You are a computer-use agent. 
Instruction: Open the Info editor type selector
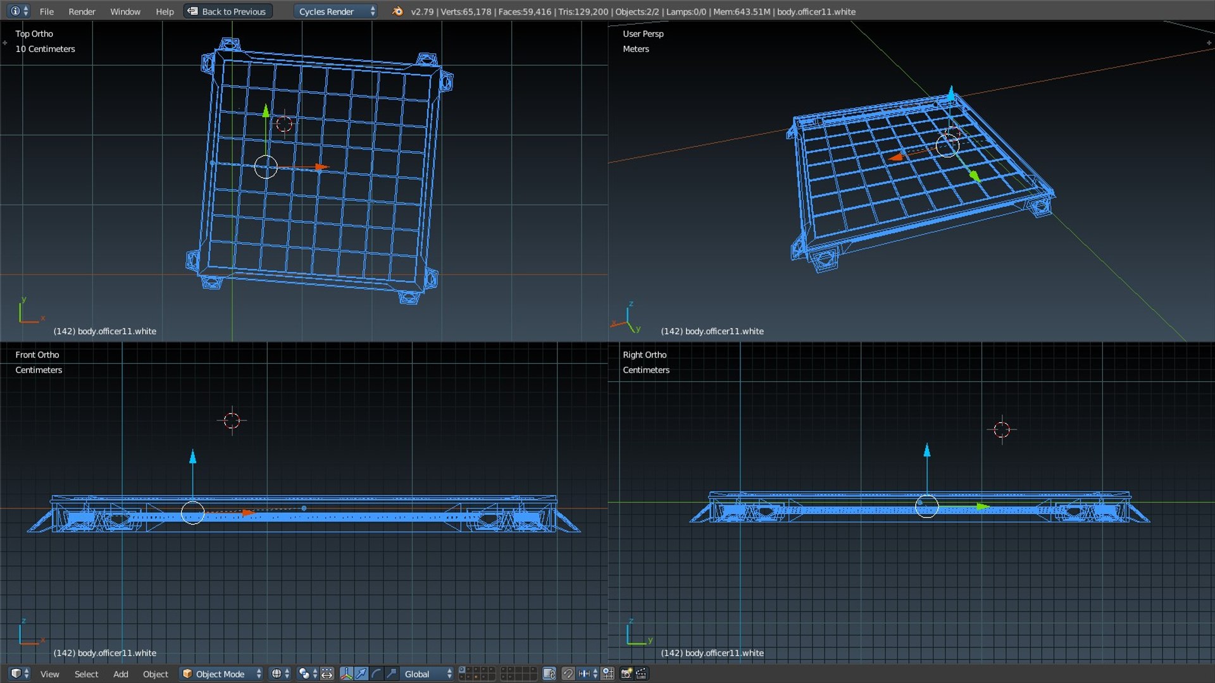coord(18,11)
